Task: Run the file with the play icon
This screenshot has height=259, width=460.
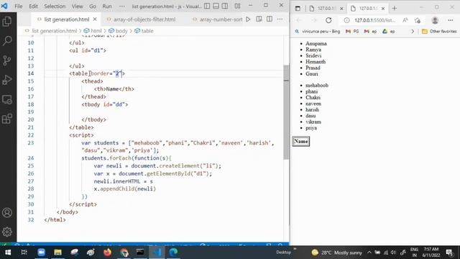Action: pyautogui.click(x=248, y=19)
